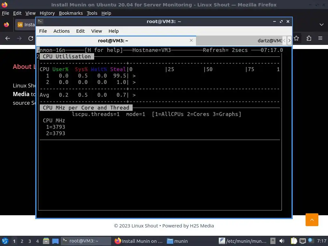Activate root@VM3 terminal taskbar entry
This screenshot has width=328, height=246.
pos(86,241)
